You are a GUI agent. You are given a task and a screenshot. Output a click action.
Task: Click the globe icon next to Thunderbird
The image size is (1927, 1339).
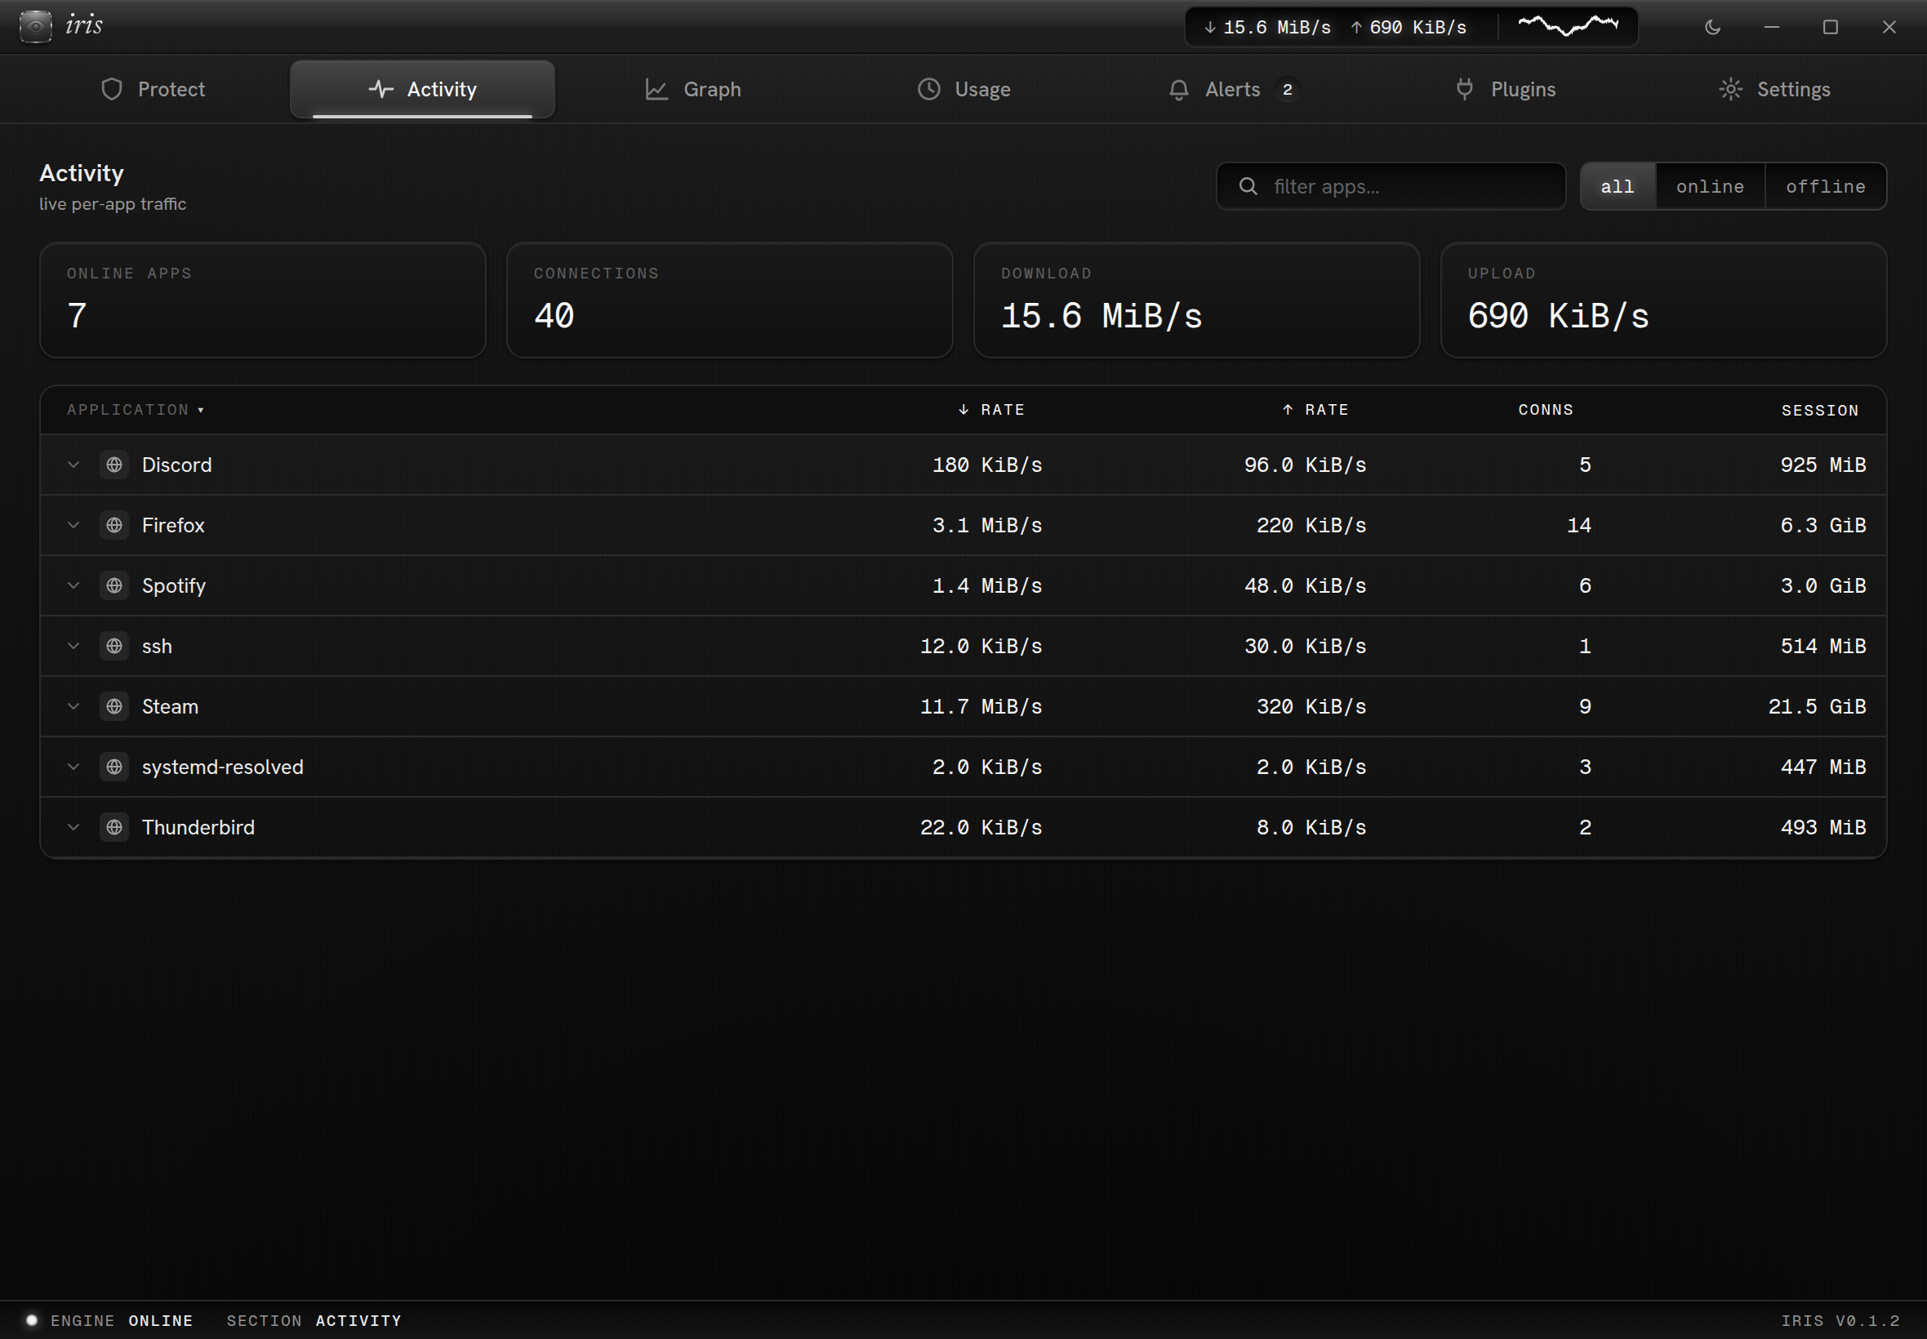click(x=114, y=827)
